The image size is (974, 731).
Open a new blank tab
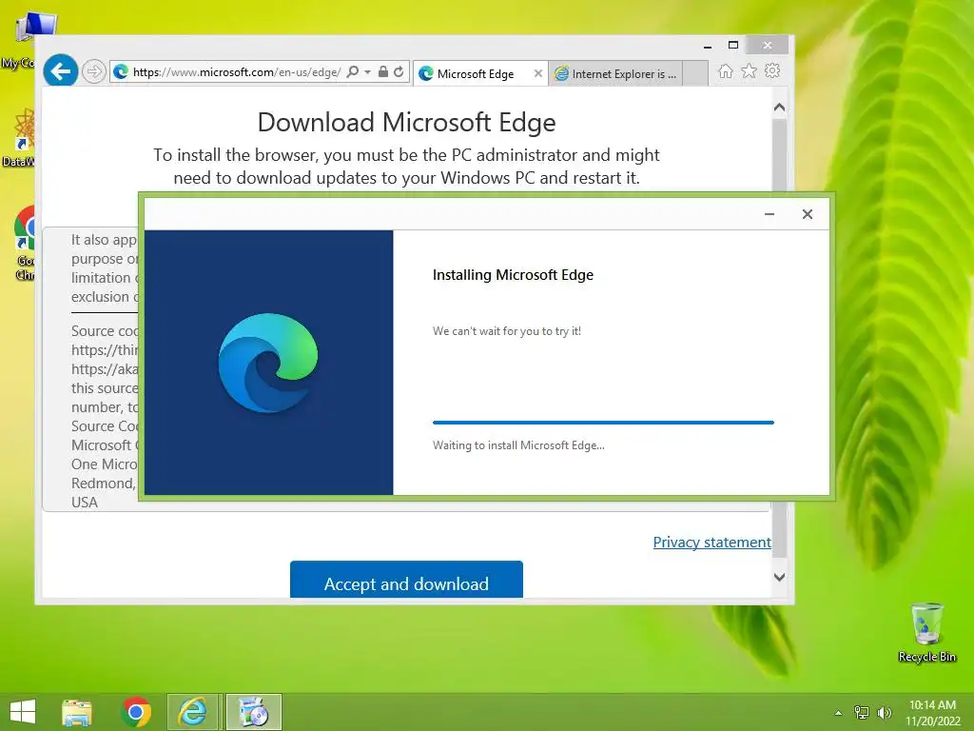point(695,73)
